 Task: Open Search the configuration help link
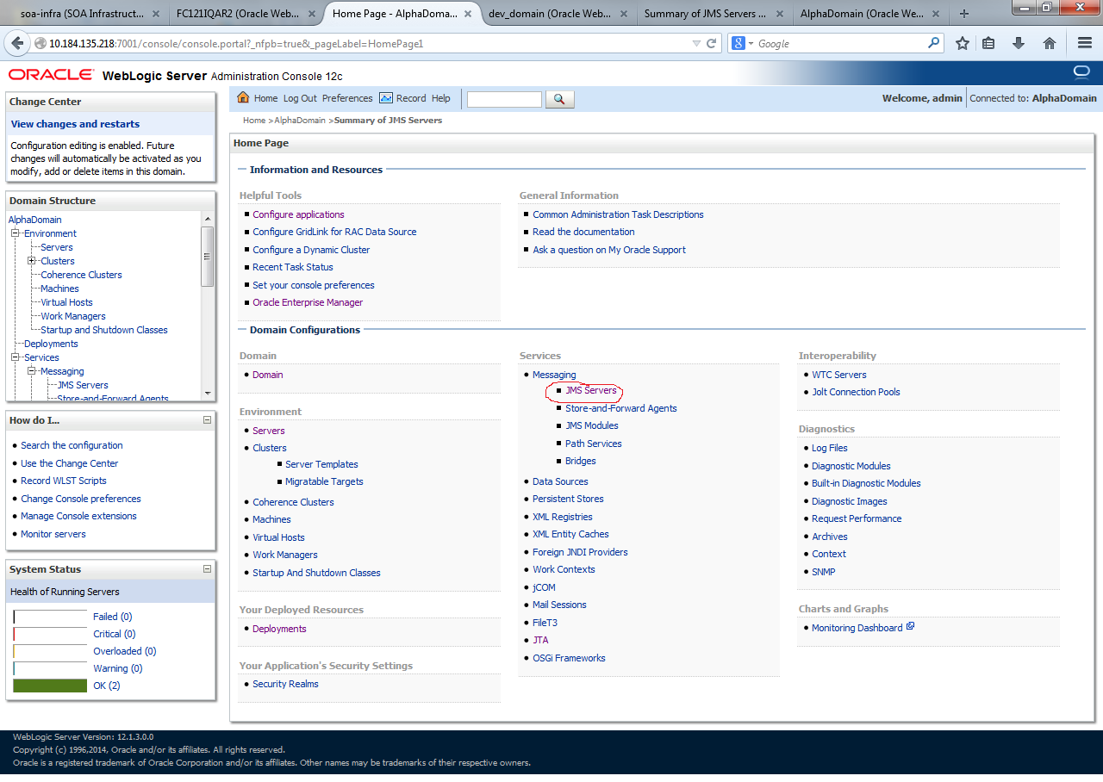tap(72, 445)
